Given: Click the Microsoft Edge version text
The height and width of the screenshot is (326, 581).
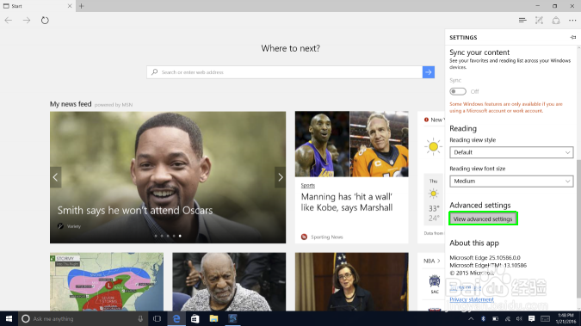Looking at the screenshot, I should pos(485,257).
